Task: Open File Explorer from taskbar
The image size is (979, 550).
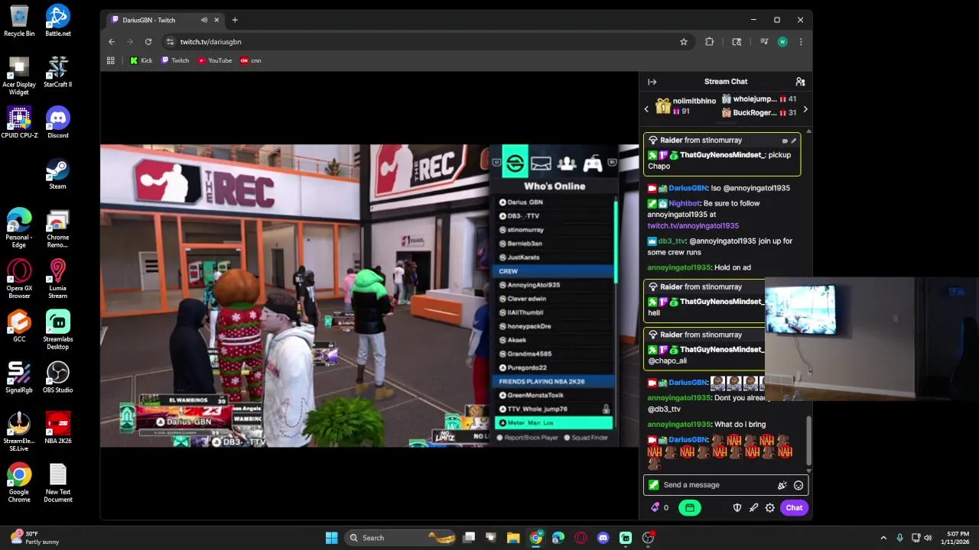Action: 513,538
